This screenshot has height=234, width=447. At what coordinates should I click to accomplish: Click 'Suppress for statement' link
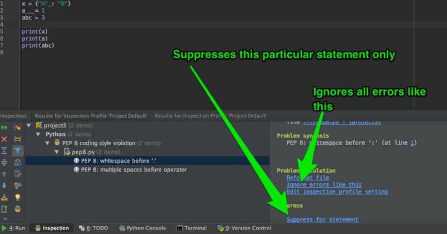click(322, 219)
